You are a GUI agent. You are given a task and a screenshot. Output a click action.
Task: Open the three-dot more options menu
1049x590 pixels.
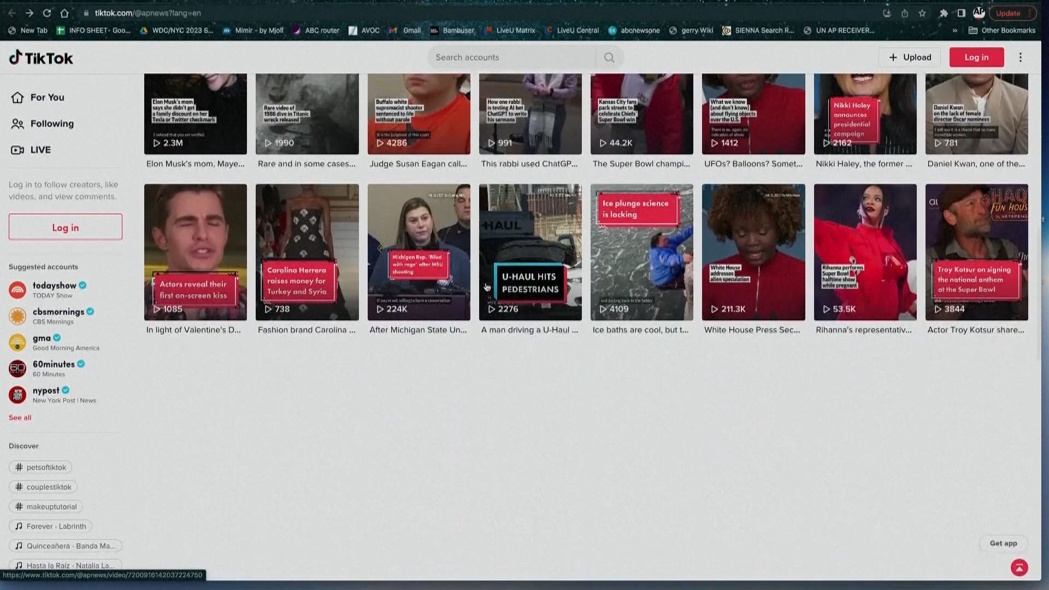point(1020,57)
